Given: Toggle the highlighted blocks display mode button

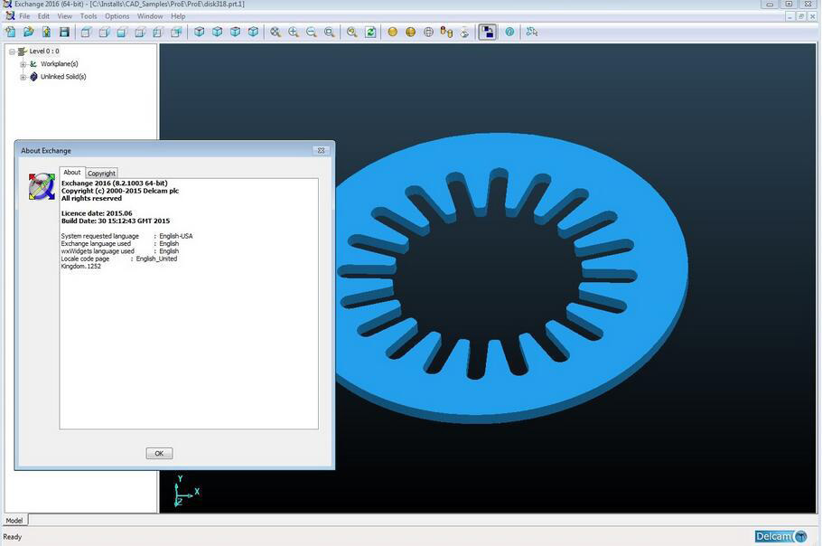Looking at the screenshot, I should coord(488,32).
